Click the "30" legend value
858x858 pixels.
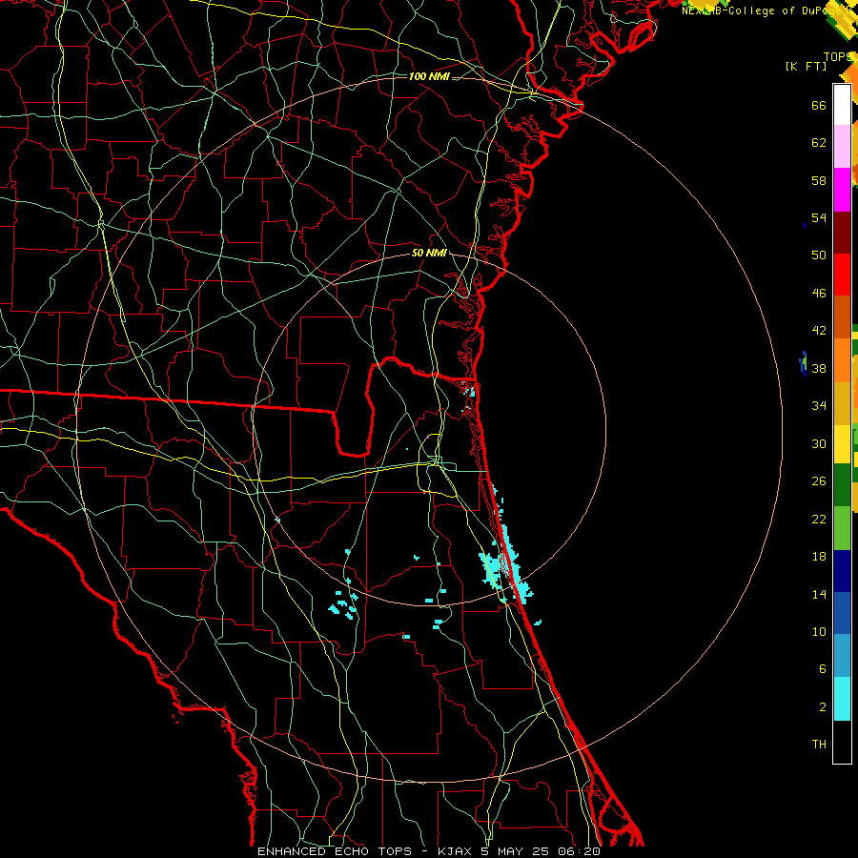tap(819, 443)
